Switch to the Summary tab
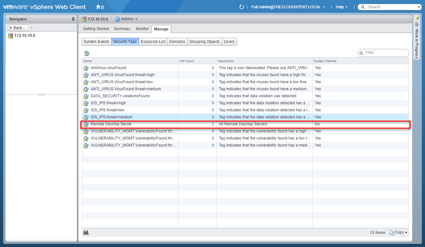 [122, 29]
